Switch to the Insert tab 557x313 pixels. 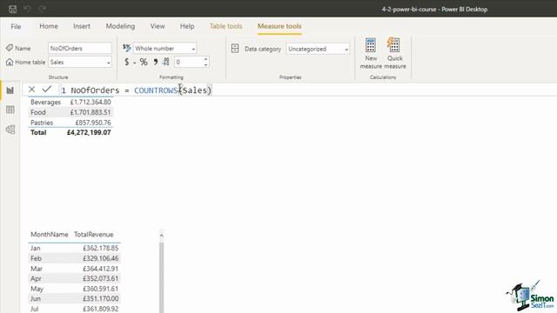tap(82, 26)
